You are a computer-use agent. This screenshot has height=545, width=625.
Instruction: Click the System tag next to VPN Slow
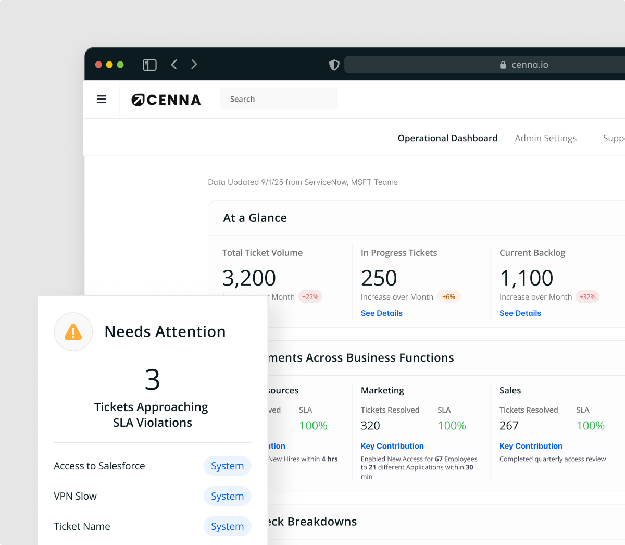(227, 496)
